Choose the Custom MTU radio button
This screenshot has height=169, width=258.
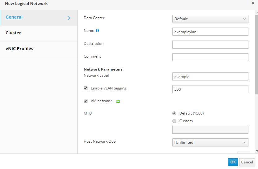pyautogui.click(x=175, y=121)
